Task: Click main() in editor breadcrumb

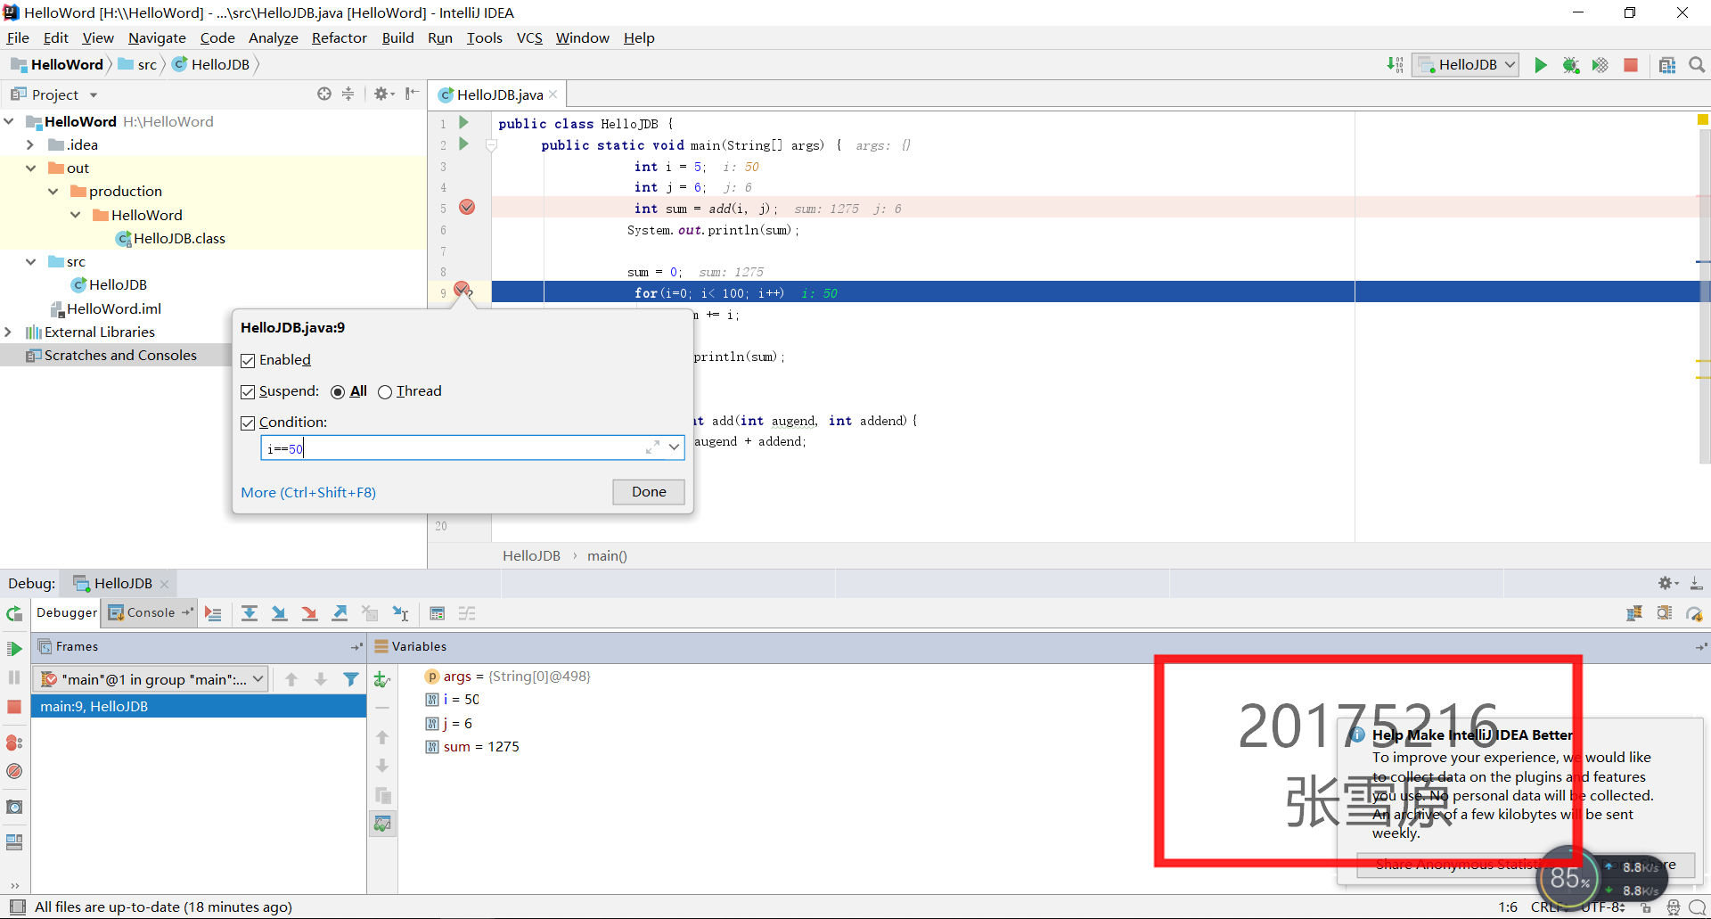Action: 607,555
